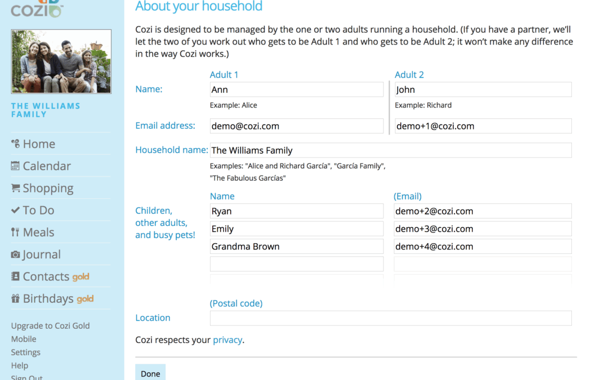Click the Shopping cart icon
Viewport: 608px width, 380px height.
click(x=15, y=188)
